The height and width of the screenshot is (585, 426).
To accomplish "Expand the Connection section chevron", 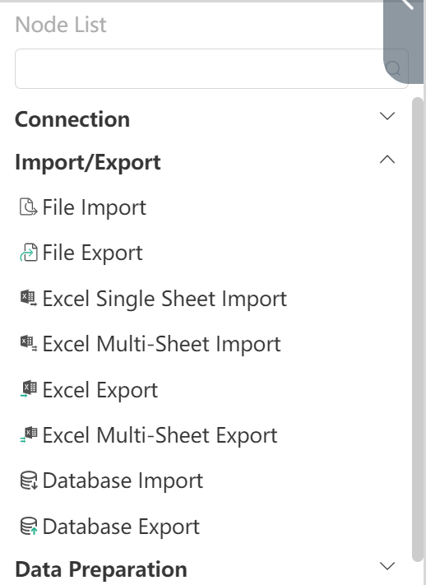I will pyautogui.click(x=387, y=116).
